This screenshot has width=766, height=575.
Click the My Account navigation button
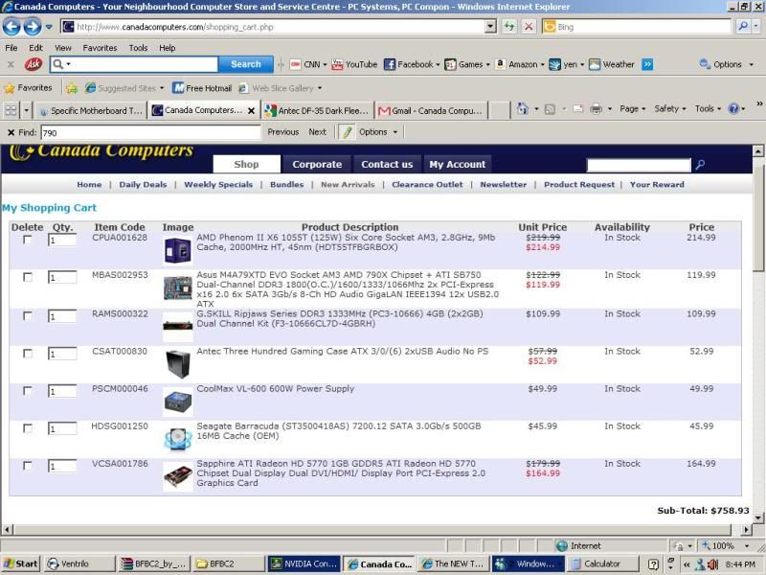tap(458, 164)
